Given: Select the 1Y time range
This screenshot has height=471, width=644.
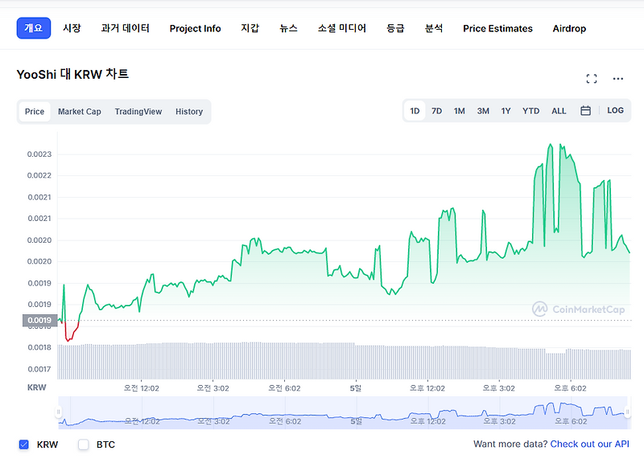Looking at the screenshot, I should pos(506,111).
